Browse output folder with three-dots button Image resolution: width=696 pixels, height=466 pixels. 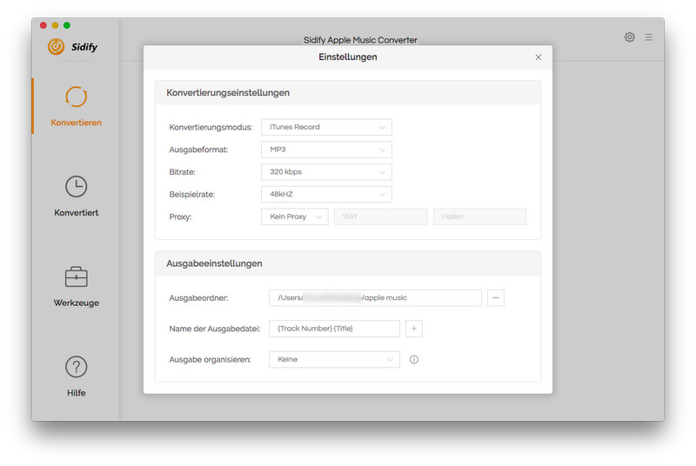tap(495, 298)
